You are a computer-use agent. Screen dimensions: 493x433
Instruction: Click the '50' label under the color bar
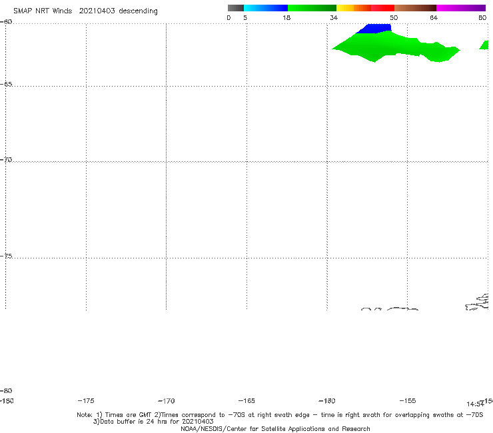(394, 18)
